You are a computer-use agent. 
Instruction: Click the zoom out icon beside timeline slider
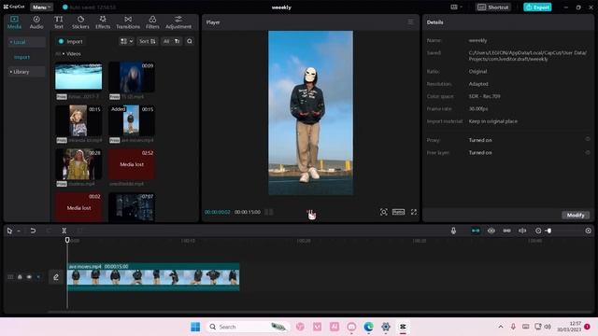[x=538, y=231]
